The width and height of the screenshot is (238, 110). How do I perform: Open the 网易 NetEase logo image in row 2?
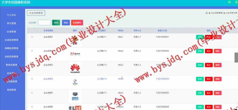75,54
